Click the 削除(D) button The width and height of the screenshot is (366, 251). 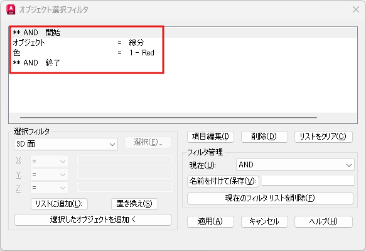(x=264, y=137)
